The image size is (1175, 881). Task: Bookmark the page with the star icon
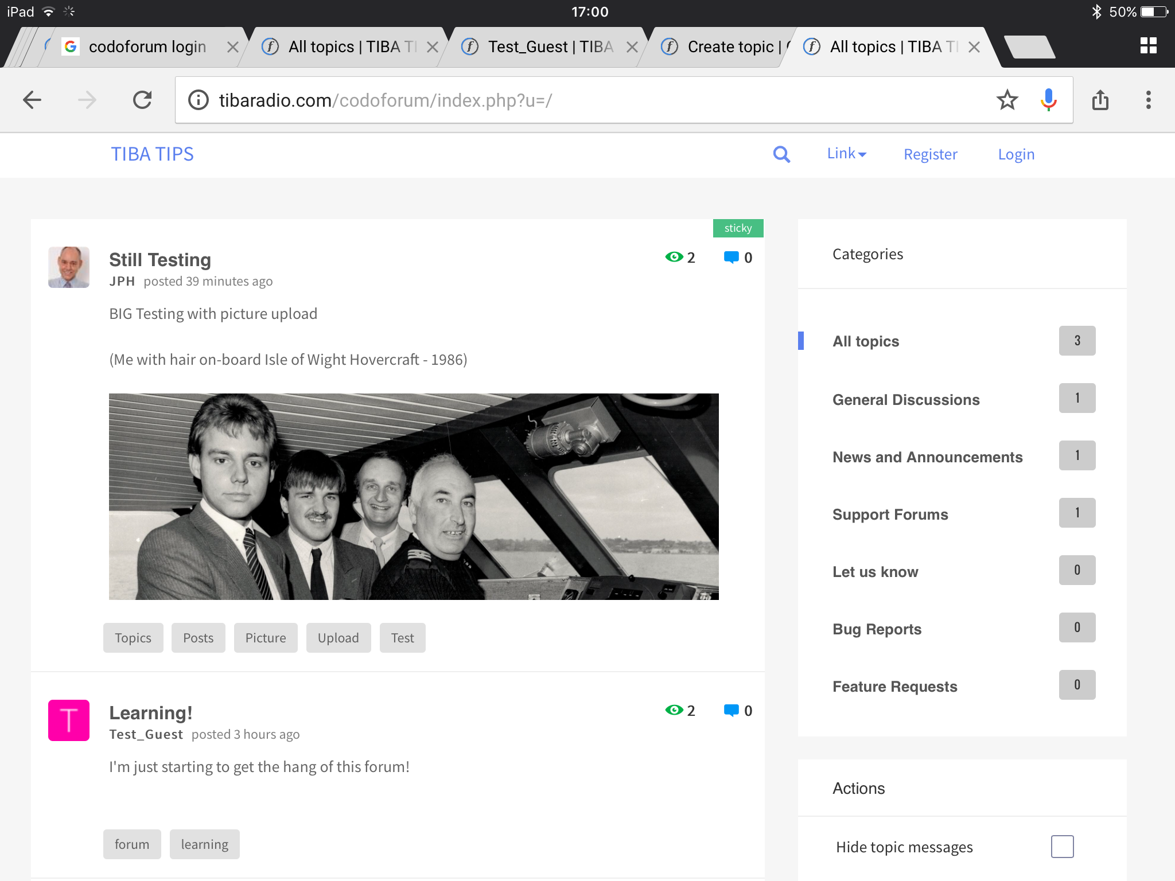[x=1007, y=100]
